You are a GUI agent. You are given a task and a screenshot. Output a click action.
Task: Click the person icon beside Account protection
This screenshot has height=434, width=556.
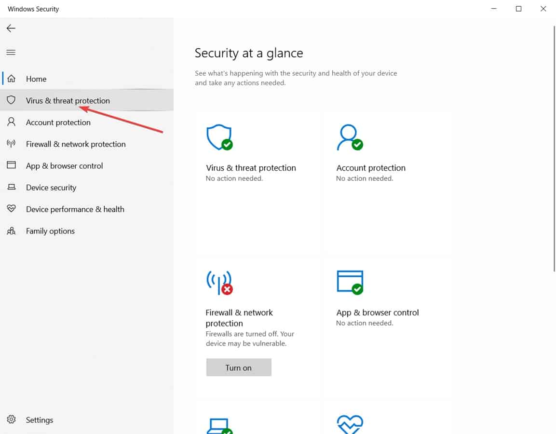[x=12, y=122]
